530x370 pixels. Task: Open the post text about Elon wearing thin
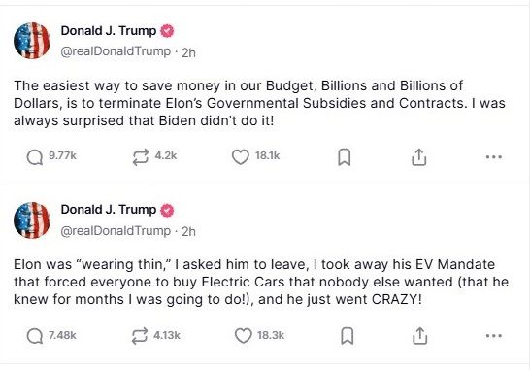[x=261, y=282]
